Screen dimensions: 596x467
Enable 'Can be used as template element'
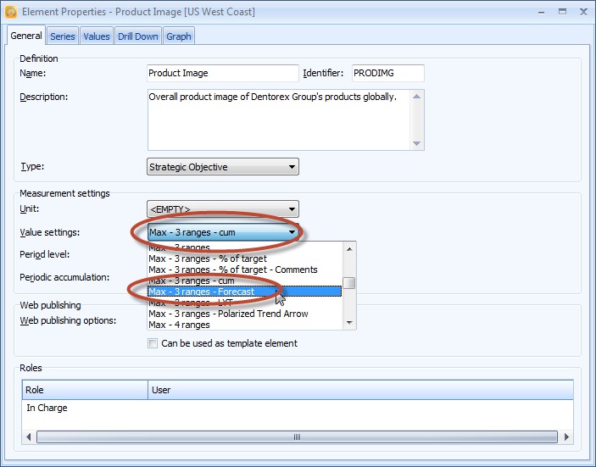153,343
